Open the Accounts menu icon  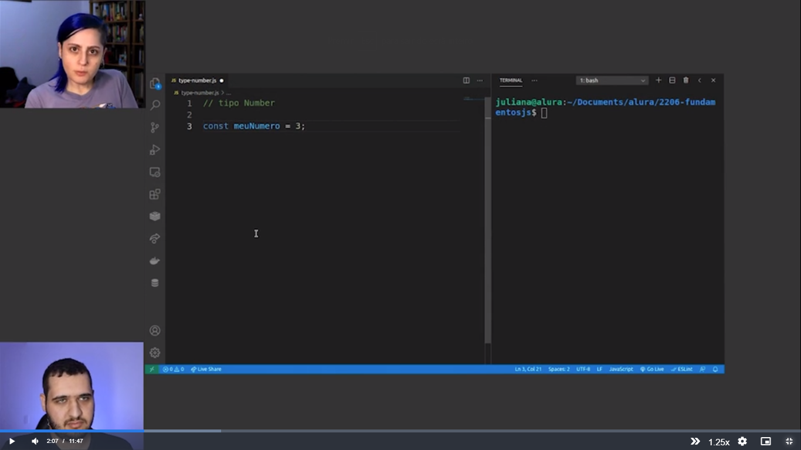coord(155,330)
